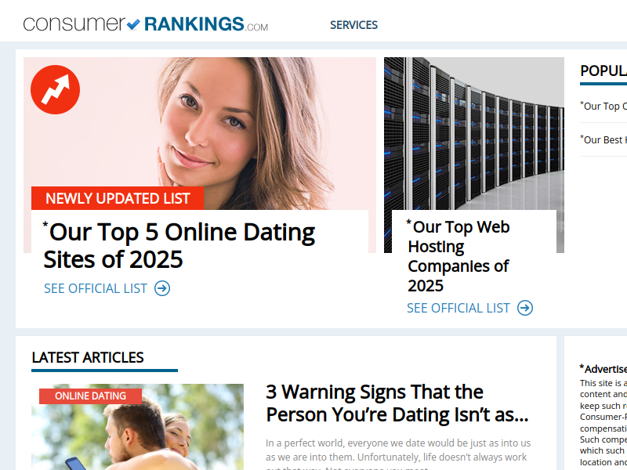
Task: Click the Online Dating category tag
Action: point(90,396)
